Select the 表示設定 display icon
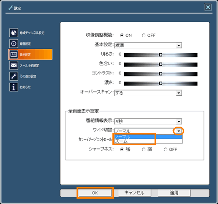Viewport: 218px width, 204px height. pos(14,55)
